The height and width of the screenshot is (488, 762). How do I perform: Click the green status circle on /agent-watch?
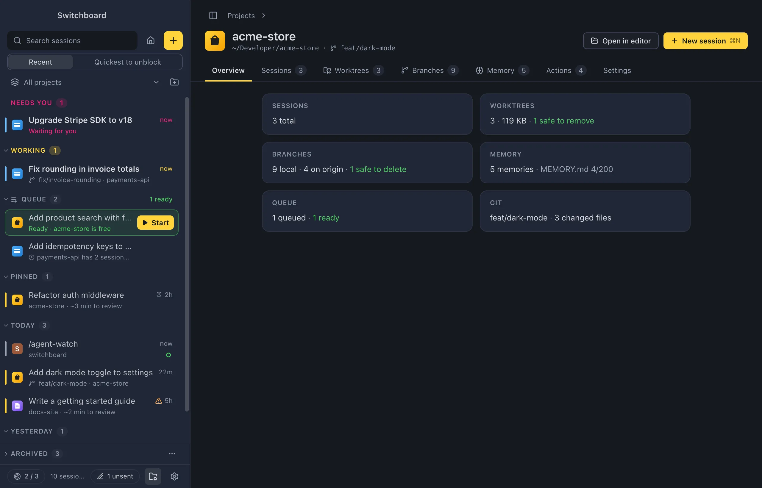[x=169, y=355]
